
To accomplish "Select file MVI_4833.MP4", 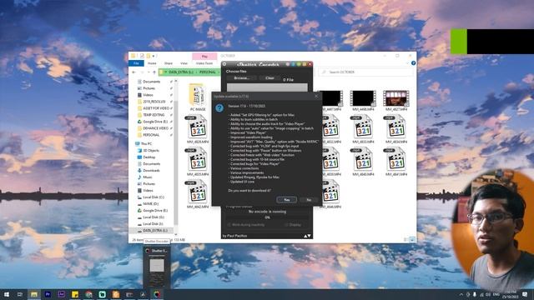I will tap(363, 129).
